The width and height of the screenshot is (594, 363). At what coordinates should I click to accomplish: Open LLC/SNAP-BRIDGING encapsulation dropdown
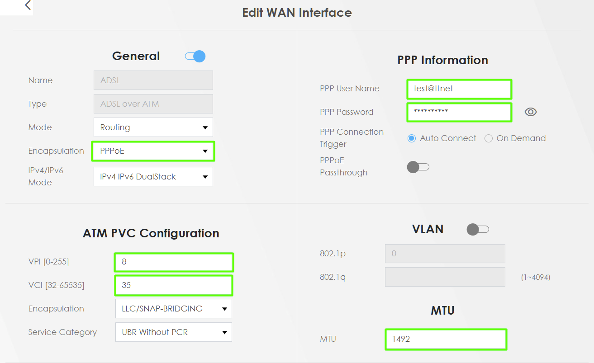coord(174,309)
